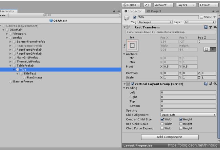Viewport: 220px width, 150px height.
Task: Open Rect Transform help reference icon
Action: click(x=206, y=27)
